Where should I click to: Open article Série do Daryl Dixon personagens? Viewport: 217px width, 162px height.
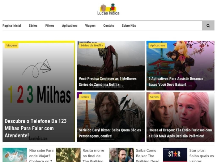tap(110, 133)
